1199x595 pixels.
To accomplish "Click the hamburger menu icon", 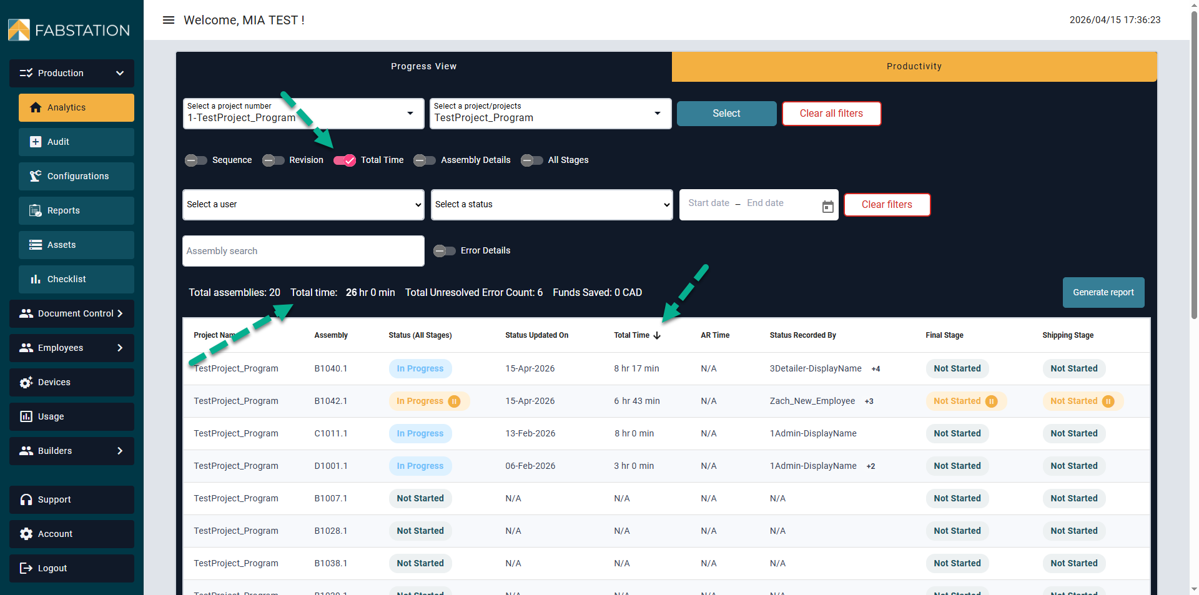I will 168,20.
